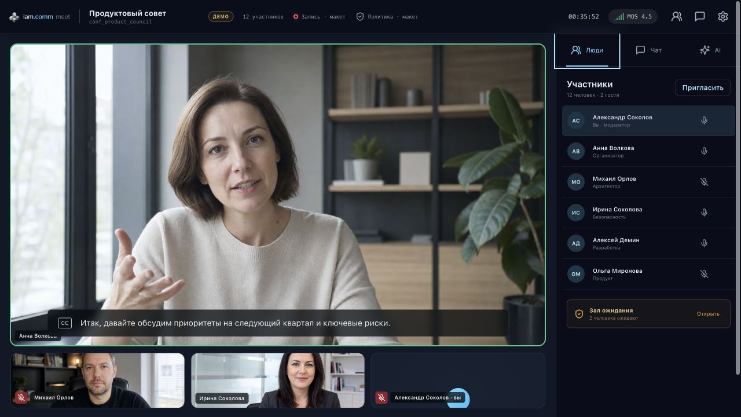Click the АВ avatar of Анна Волкова
The width and height of the screenshot is (741, 417).
(576, 151)
